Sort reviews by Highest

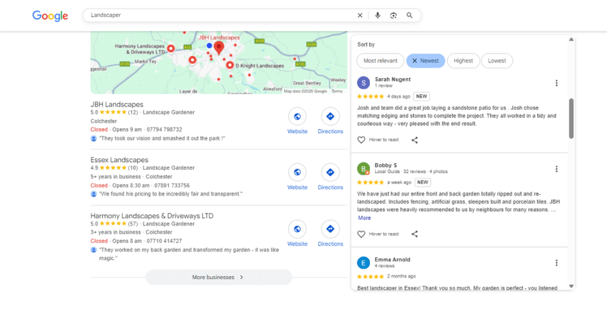tap(463, 61)
